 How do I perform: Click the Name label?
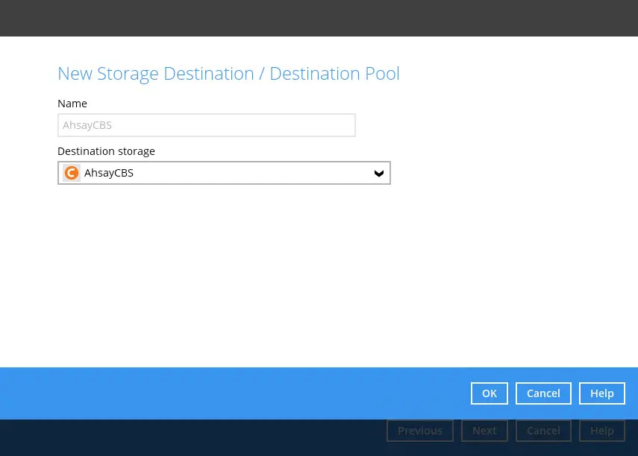click(x=72, y=104)
